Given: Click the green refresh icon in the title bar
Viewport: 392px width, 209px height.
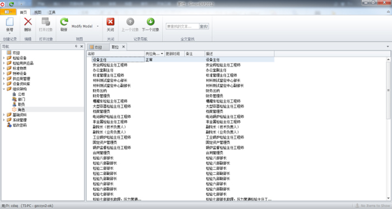Looking at the screenshot, I should pos(12,4).
